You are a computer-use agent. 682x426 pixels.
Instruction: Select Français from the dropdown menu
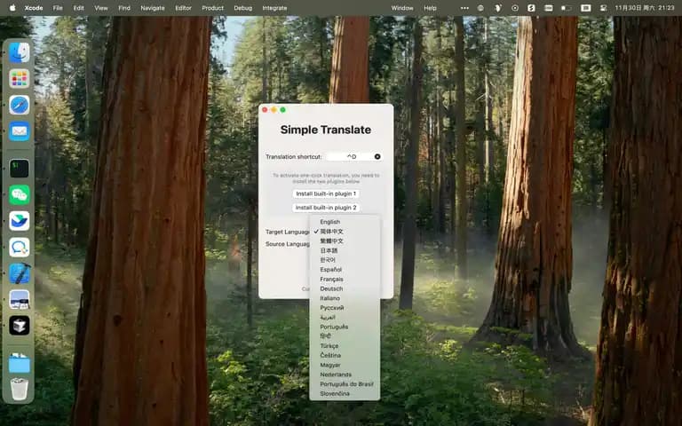[345, 279]
